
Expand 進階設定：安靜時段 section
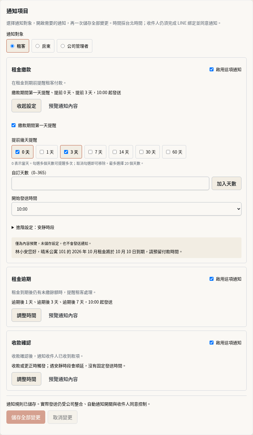pos(33,227)
